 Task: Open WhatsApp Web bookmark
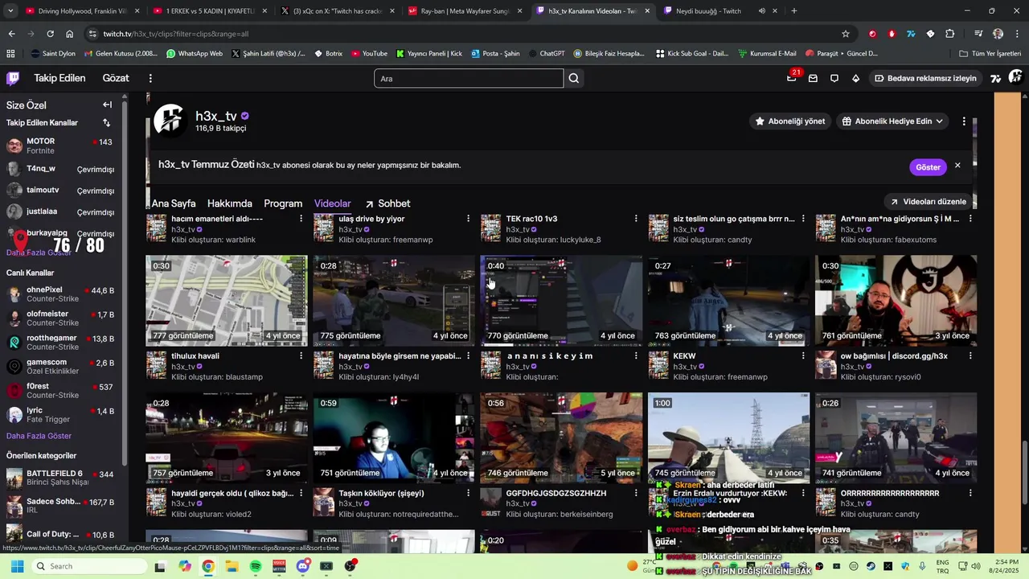click(195, 53)
